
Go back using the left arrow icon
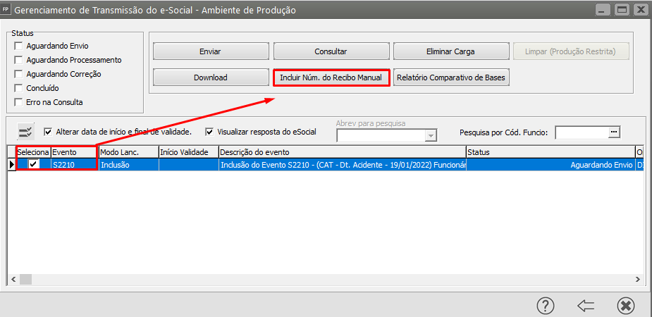(x=586, y=306)
